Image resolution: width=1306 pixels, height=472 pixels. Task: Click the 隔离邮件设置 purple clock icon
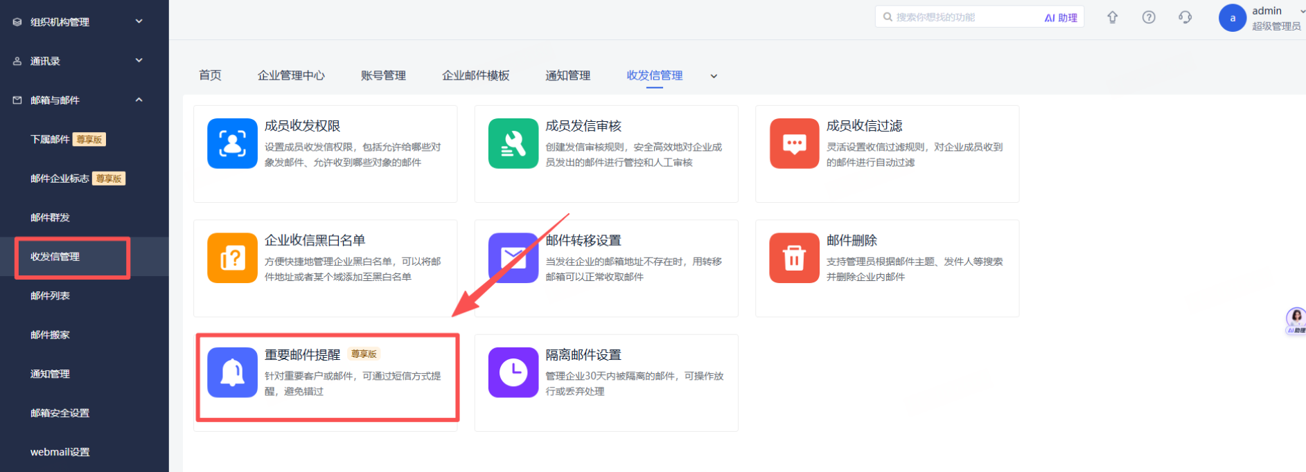tap(513, 372)
